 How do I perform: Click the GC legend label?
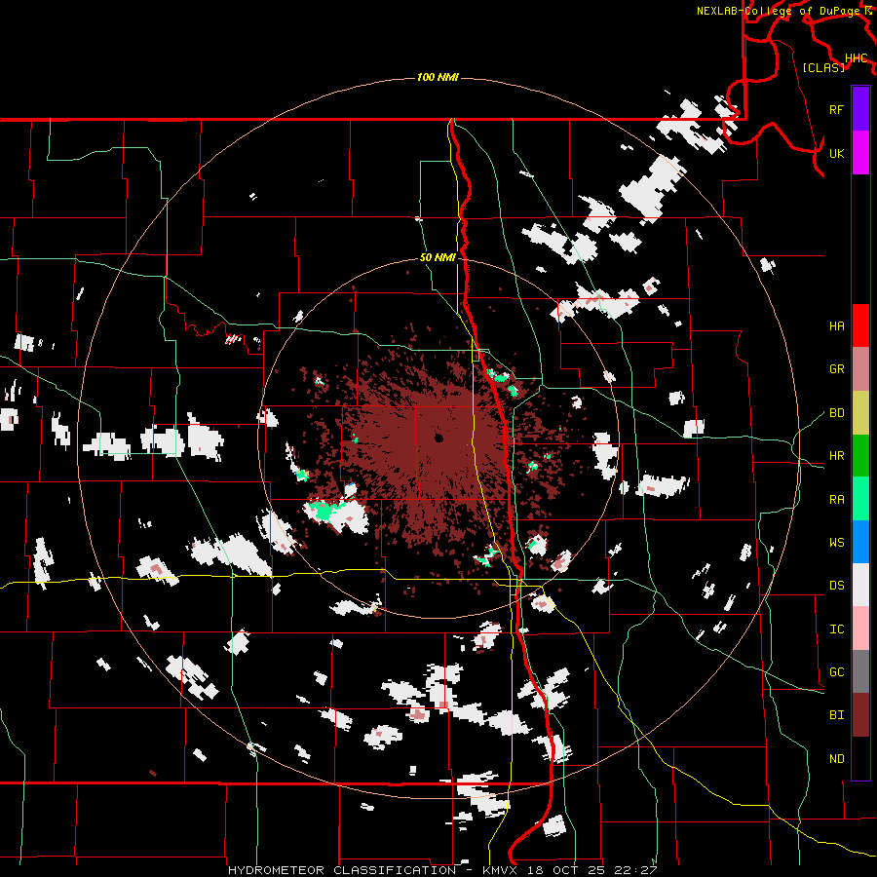point(836,671)
